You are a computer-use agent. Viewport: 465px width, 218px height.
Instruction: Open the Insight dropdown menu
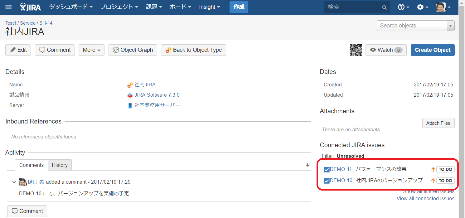tap(210, 7)
